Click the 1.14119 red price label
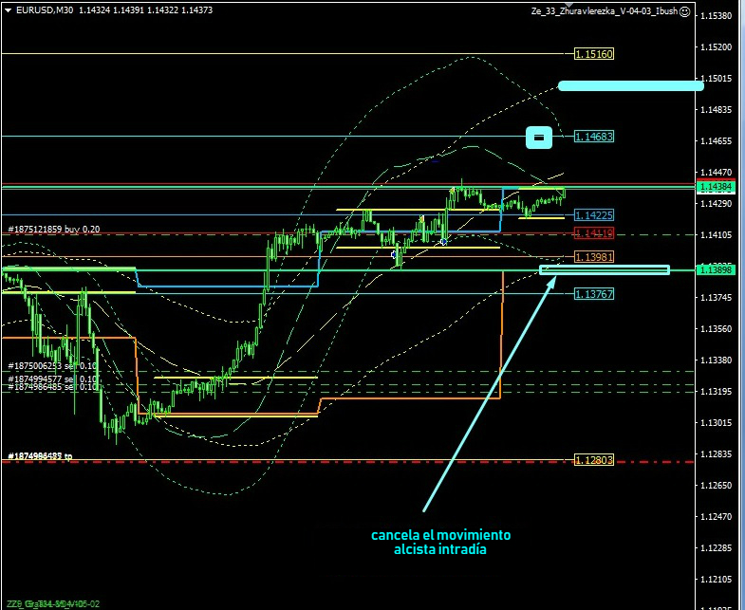The height and width of the screenshot is (610, 745). tap(594, 233)
